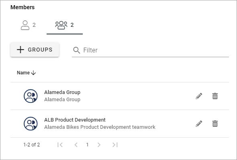Open the ALB Product Development entry
The image size is (237, 160).
pos(75,120)
